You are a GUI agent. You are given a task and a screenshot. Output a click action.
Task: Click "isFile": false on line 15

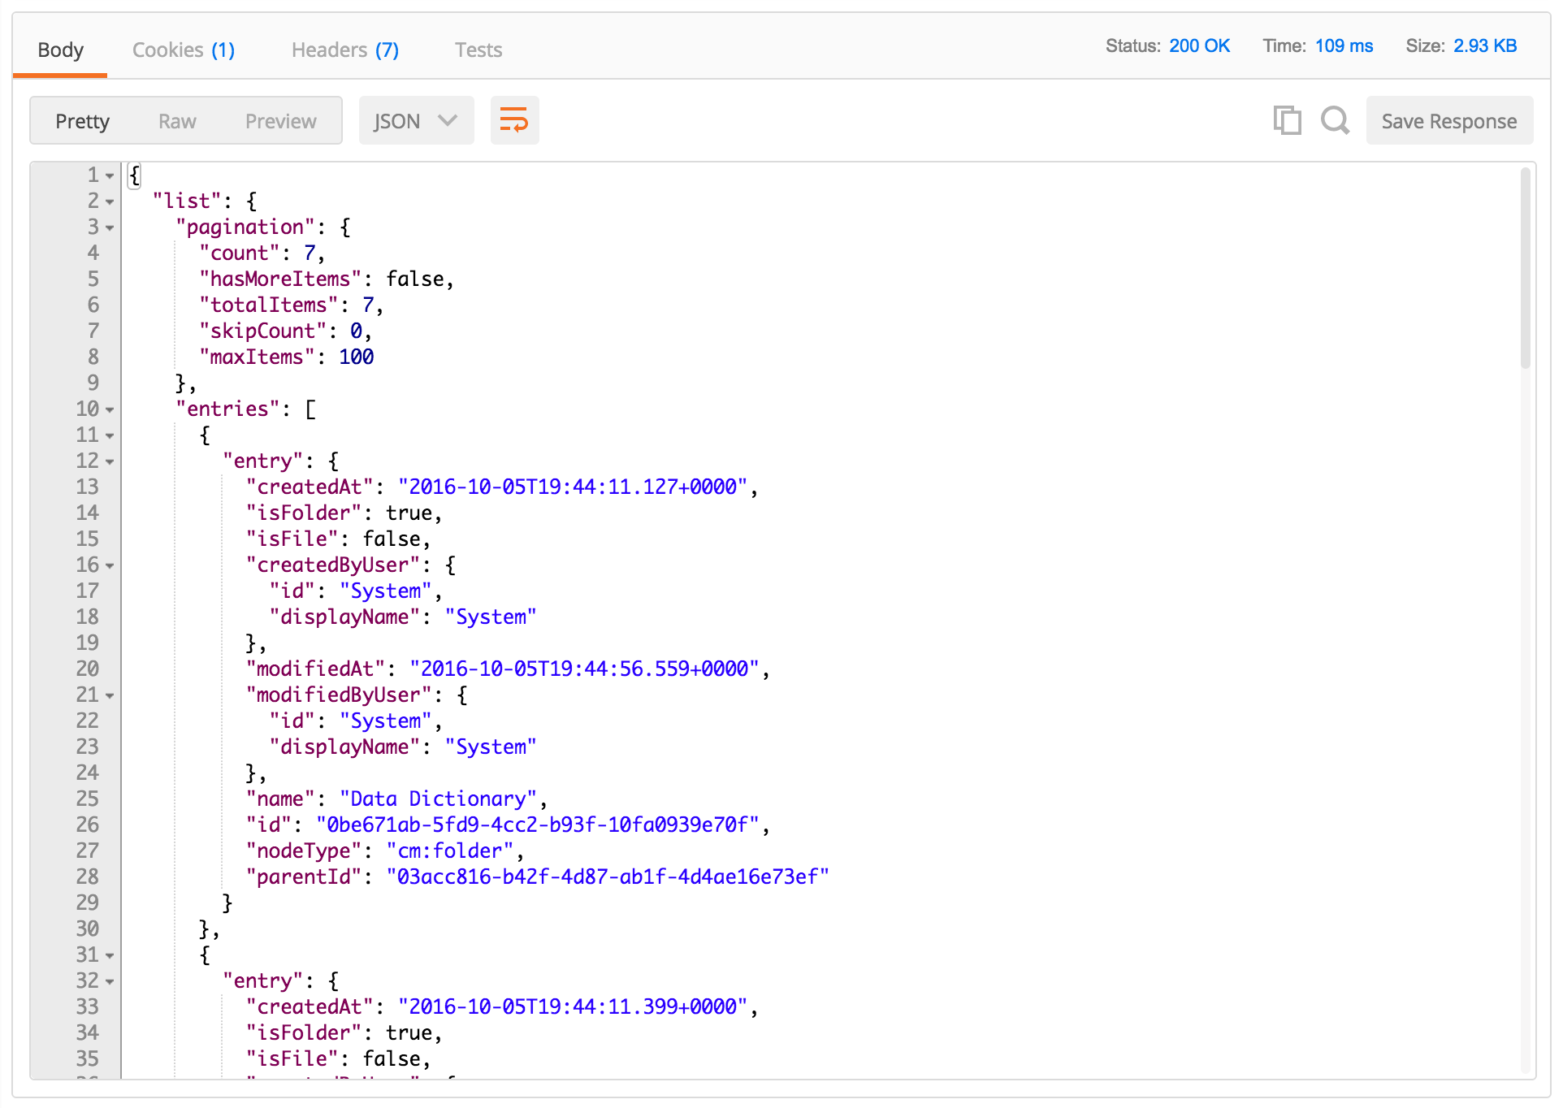pos(338,539)
